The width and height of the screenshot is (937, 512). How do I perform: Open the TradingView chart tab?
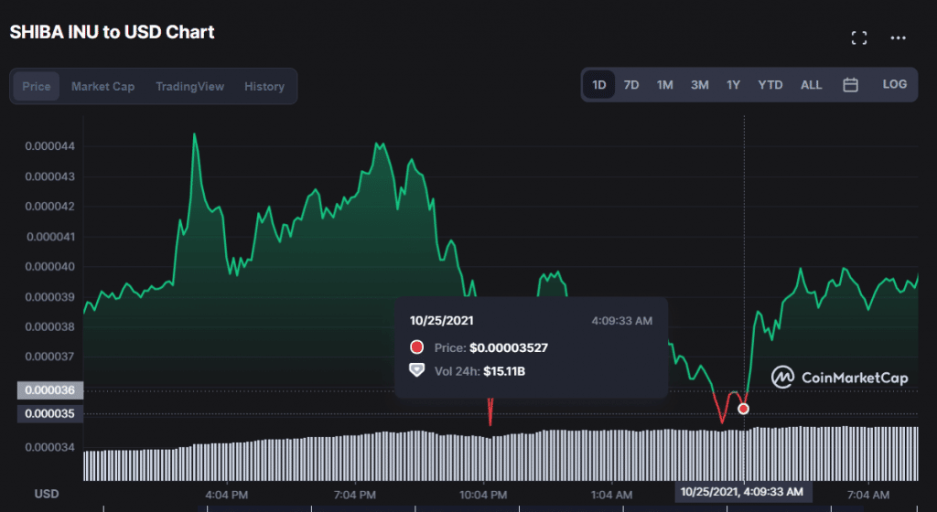(189, 87)
